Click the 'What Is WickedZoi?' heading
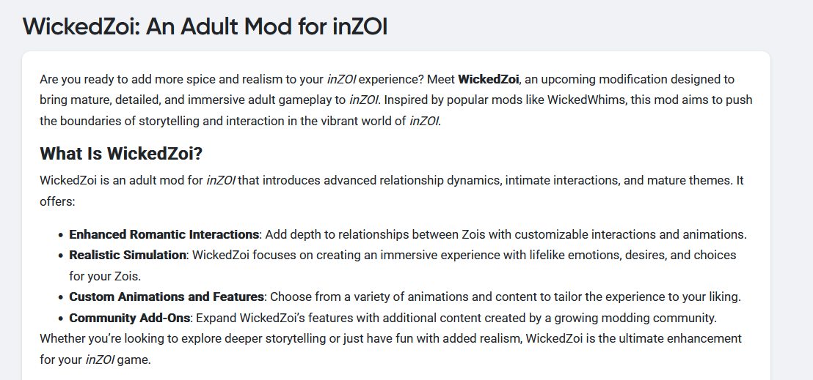This screenshot has width=813, height=380. pos(121,153)
